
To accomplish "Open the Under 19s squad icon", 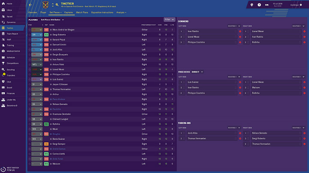I will (3, 100).
